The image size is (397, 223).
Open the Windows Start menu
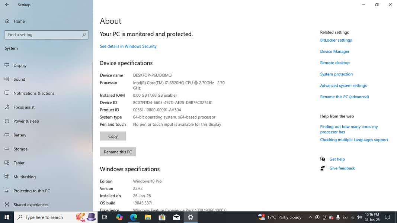click(7, 217)
